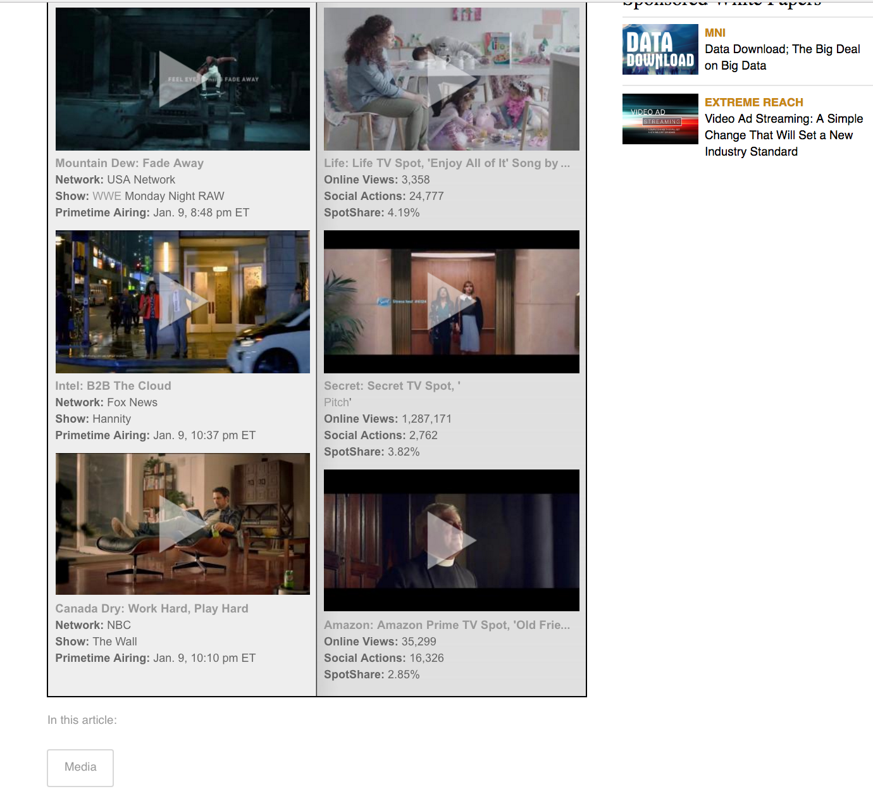
Task: Select 'Primetime Airing: Jan. 9, 10:37 pm ET'
Action: [x=156, y=435]
